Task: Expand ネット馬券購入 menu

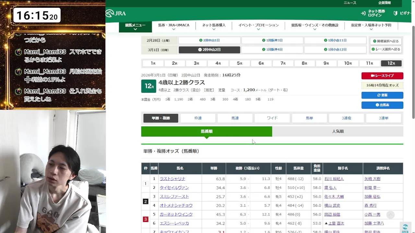Action: [214, 27]
